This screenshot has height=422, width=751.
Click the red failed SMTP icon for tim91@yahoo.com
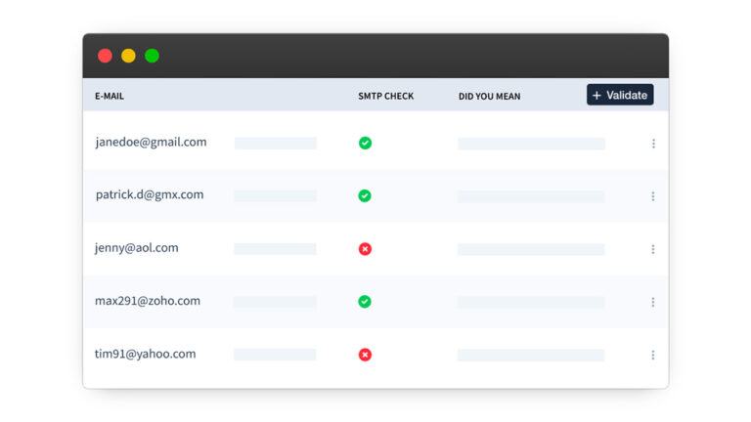(365, 355)
